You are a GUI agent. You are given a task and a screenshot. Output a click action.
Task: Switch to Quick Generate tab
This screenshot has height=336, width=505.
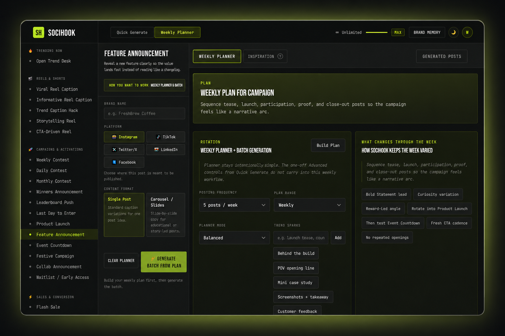tap(132, 32)
